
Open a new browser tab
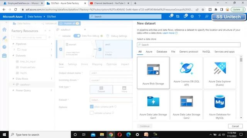tap(135, 3)
